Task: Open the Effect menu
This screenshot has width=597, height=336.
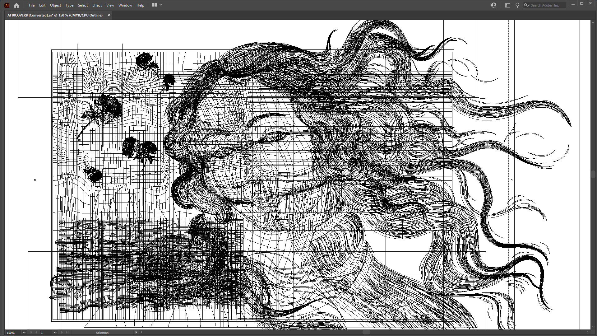Action: click(97, 5)
